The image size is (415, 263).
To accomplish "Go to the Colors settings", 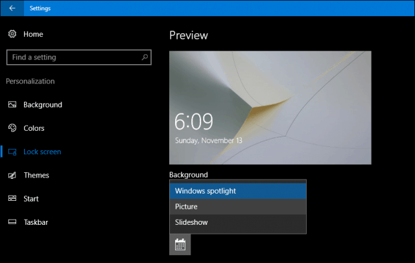I will [34, 128].
